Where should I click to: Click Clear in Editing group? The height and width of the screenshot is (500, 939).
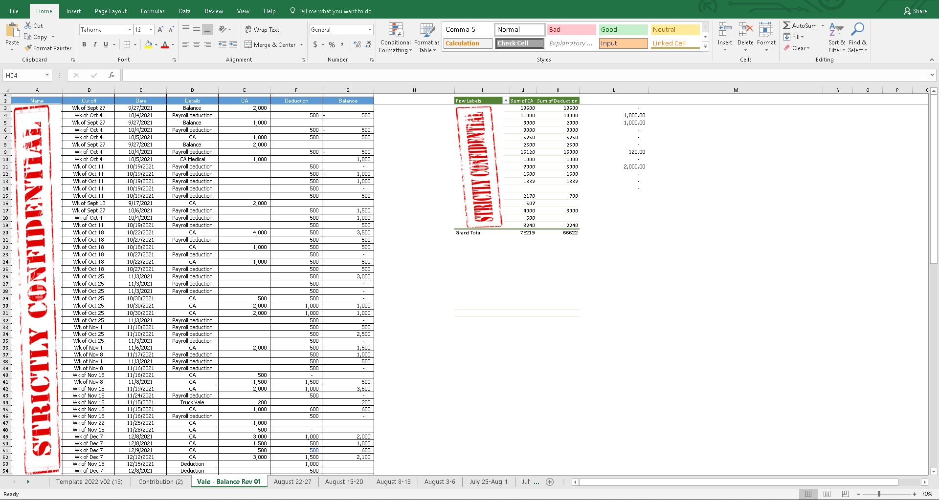click(797, 48)
